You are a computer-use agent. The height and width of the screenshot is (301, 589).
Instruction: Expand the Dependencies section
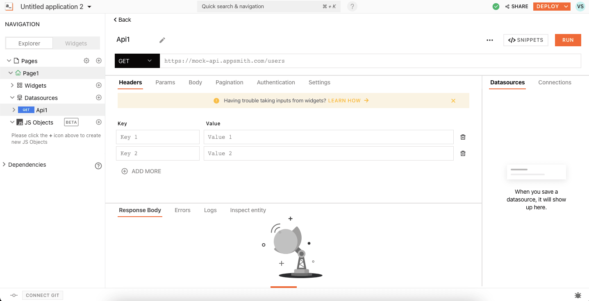[x=5, y=165]
